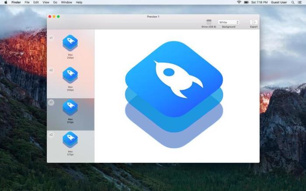
Task: Open Spotlight search magnifier icon
Action: point(293,2)
